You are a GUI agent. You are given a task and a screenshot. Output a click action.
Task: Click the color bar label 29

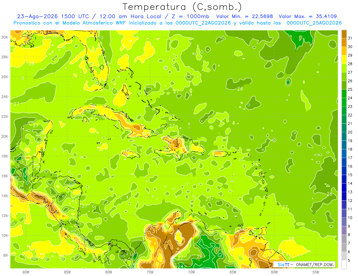tap(350, 55)
